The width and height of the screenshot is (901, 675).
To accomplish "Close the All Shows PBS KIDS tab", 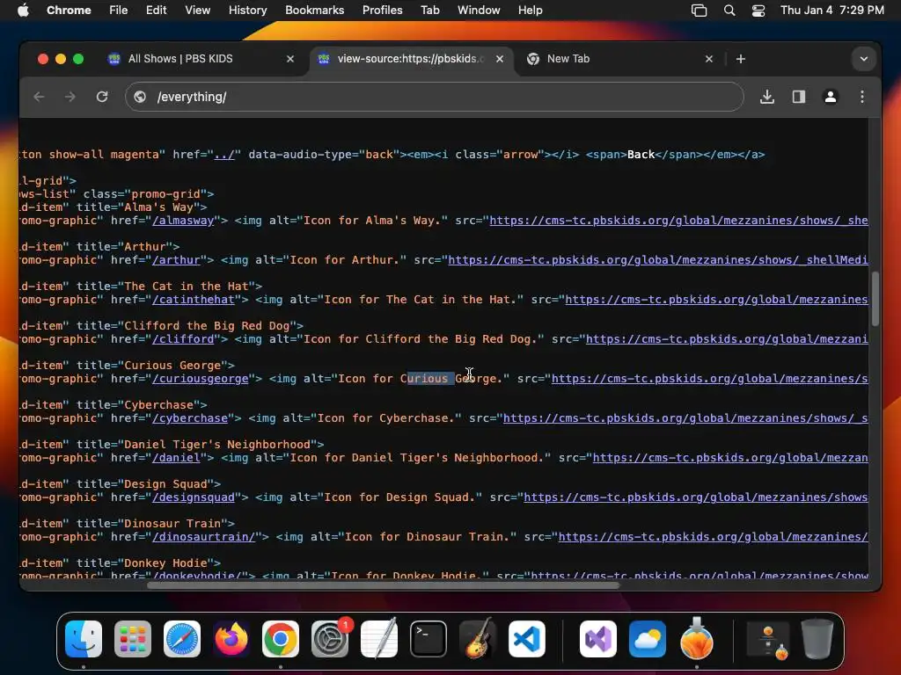I will tap(290, 59).
